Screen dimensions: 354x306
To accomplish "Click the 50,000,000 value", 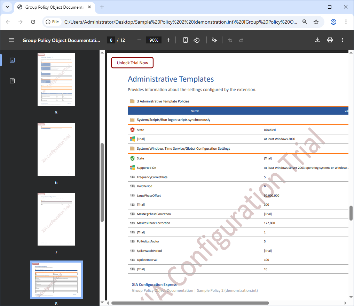I will [272, 195].
